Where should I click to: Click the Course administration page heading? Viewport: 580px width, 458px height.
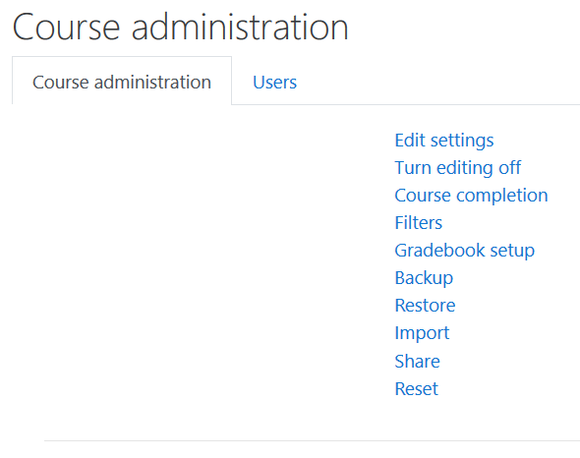181,27
